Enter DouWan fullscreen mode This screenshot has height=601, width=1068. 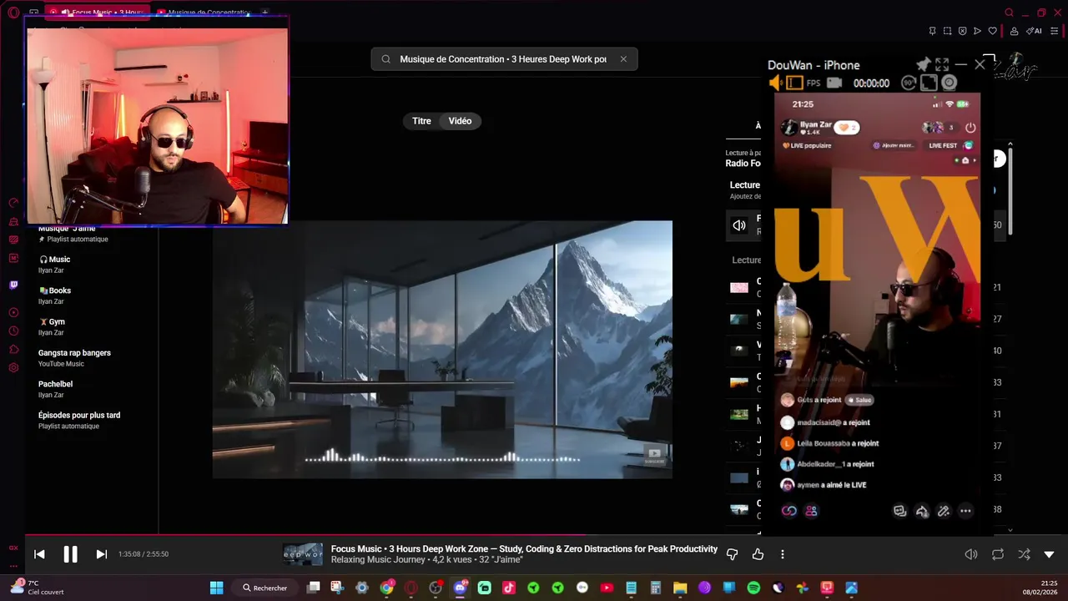coord(942,64)
